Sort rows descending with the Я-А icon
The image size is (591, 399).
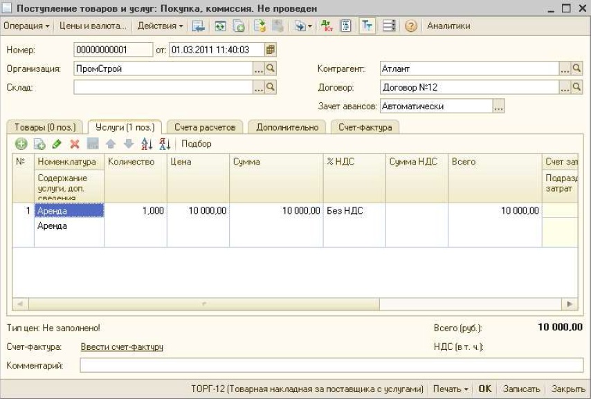tap(164, 144)
